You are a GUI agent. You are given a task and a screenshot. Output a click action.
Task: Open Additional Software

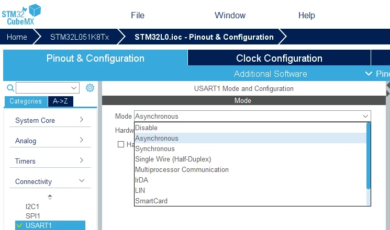270,74
